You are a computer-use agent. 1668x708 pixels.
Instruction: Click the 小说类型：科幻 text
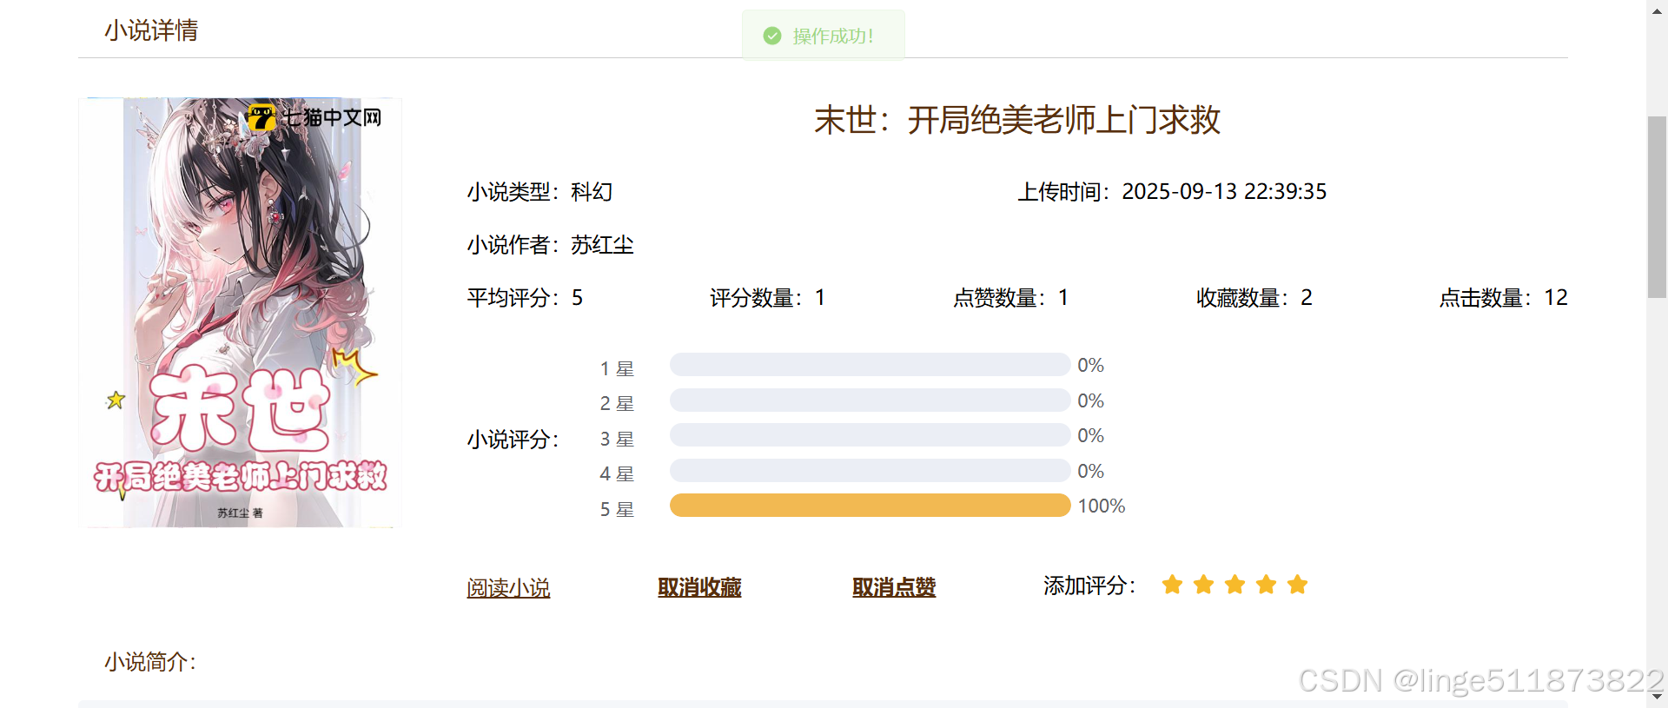[539, 192]
